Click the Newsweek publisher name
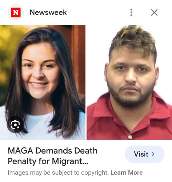 pyautogui.click(x=48, y=12)
